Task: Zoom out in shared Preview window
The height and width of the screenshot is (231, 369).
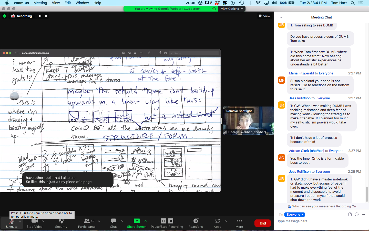Action: (x=130, y=53)
